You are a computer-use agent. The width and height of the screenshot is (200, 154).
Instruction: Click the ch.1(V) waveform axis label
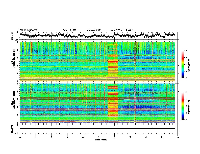(12, 36)
